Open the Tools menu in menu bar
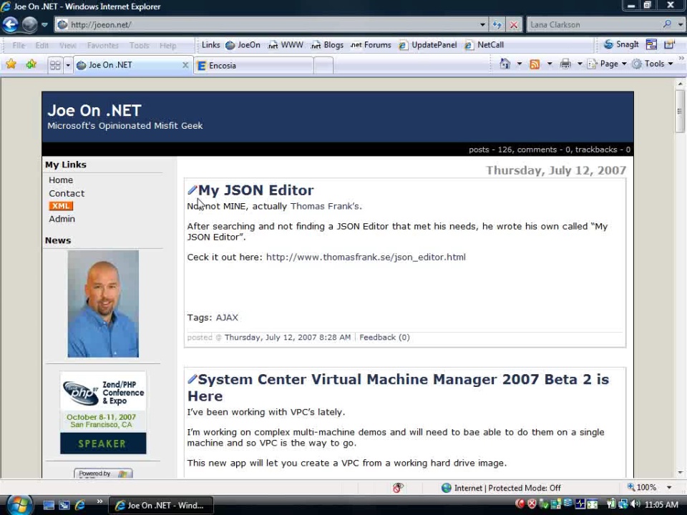Image resolution: width=687 pixels, height=515 pixels. click(x=140, y=45)
